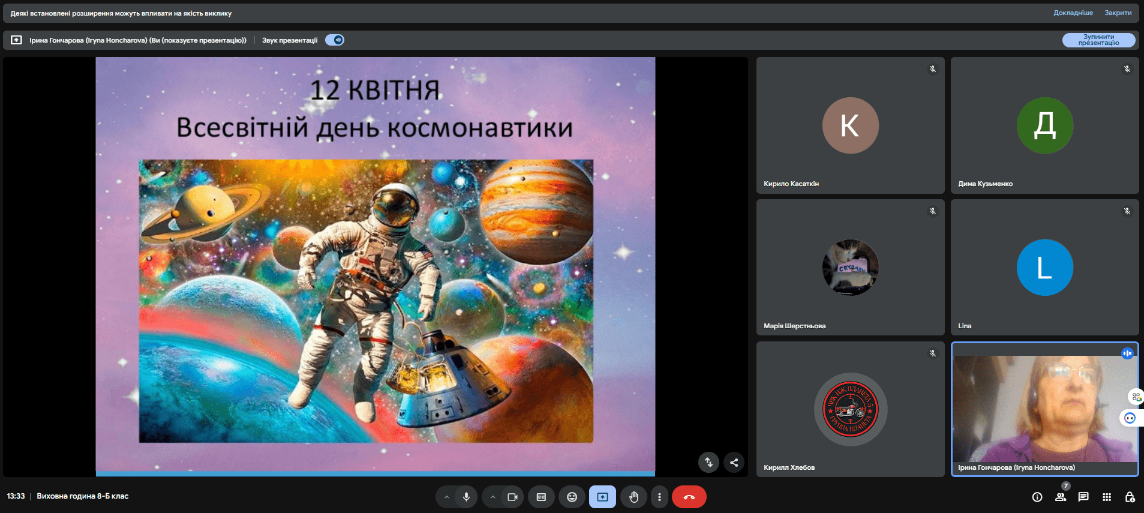Select Кирилл Хлебов's red motorcycle avatar
Screen dimensions: 1144x513
(850, 410)
